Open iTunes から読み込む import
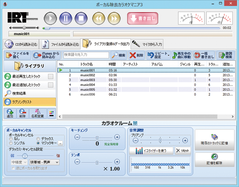Image resolution: width=239 pixels, height=187 pixels. pyautogui.click(x=46, y=55)
